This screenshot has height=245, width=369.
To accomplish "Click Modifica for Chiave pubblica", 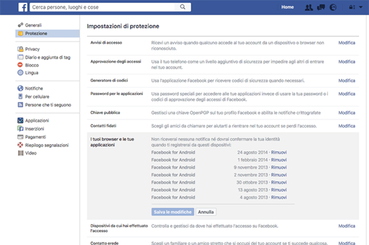I will pos(347,113).
